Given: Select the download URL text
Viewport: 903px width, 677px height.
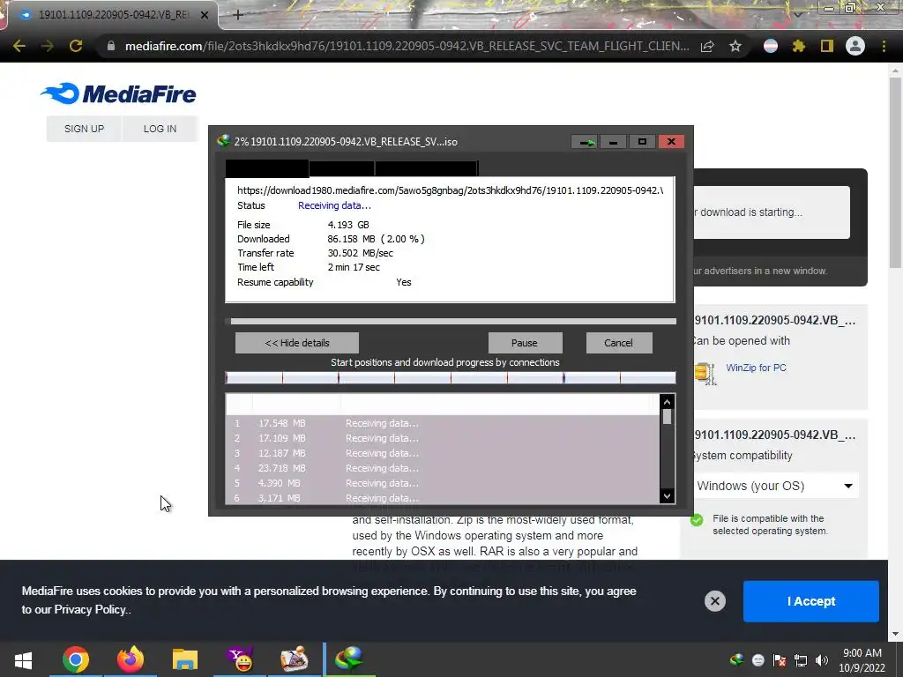Looking at the screenshot, I should [x=450, y=190].
